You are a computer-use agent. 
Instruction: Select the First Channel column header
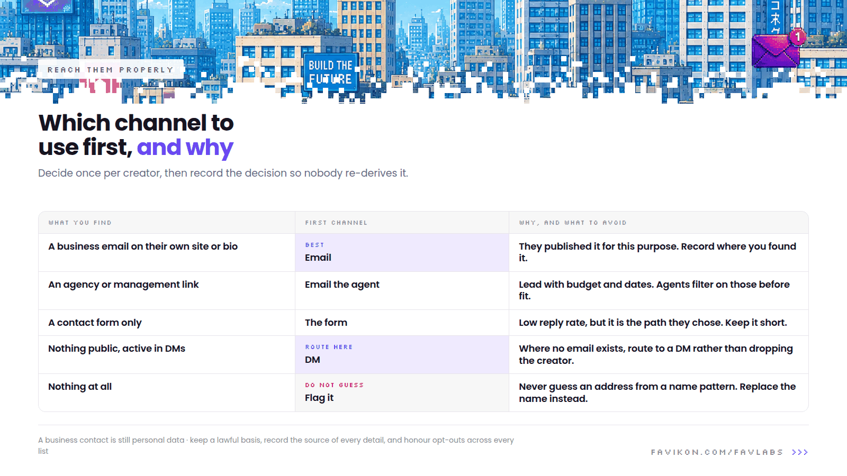(336, 223)
